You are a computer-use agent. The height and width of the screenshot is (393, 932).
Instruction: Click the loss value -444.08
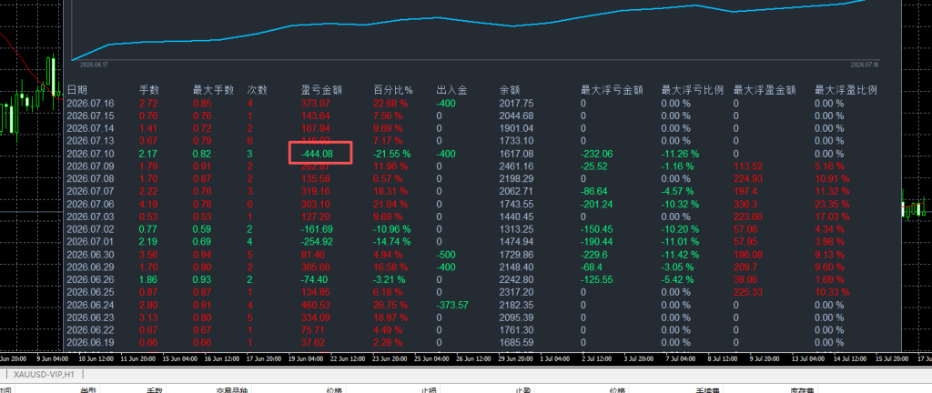(x=317, y=154)
